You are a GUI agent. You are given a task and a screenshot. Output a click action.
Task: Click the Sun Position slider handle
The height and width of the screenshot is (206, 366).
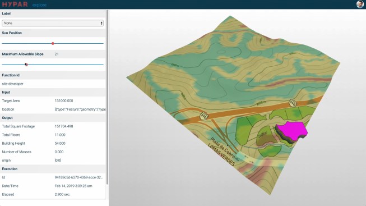pos(53,43)
